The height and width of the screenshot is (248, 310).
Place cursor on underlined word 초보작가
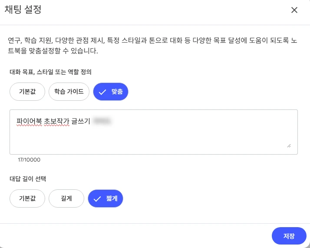[56, 121]
